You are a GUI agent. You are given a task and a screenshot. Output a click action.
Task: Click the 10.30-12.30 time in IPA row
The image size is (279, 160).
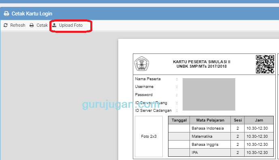tap(257, 153)
